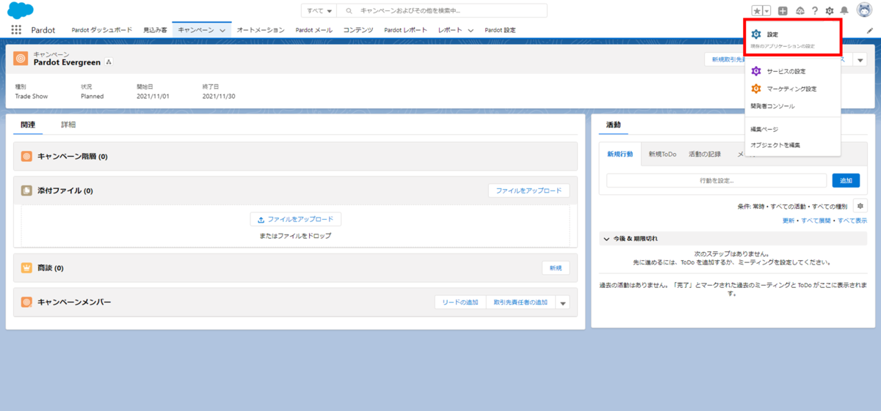Click 取引先責任者の追加 button
This screenshot has width=881, height=411.
pos(521,303)
